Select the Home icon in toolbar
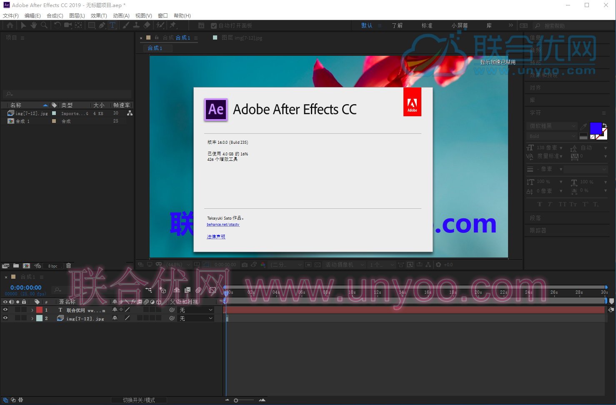Image resolution: width=616 pixels, height=405 pixels. tap(10, 25)
